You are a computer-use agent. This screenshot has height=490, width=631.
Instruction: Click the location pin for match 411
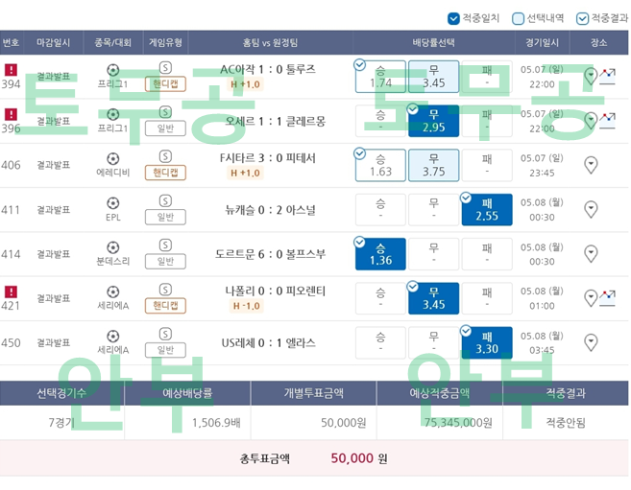[591, 209]
